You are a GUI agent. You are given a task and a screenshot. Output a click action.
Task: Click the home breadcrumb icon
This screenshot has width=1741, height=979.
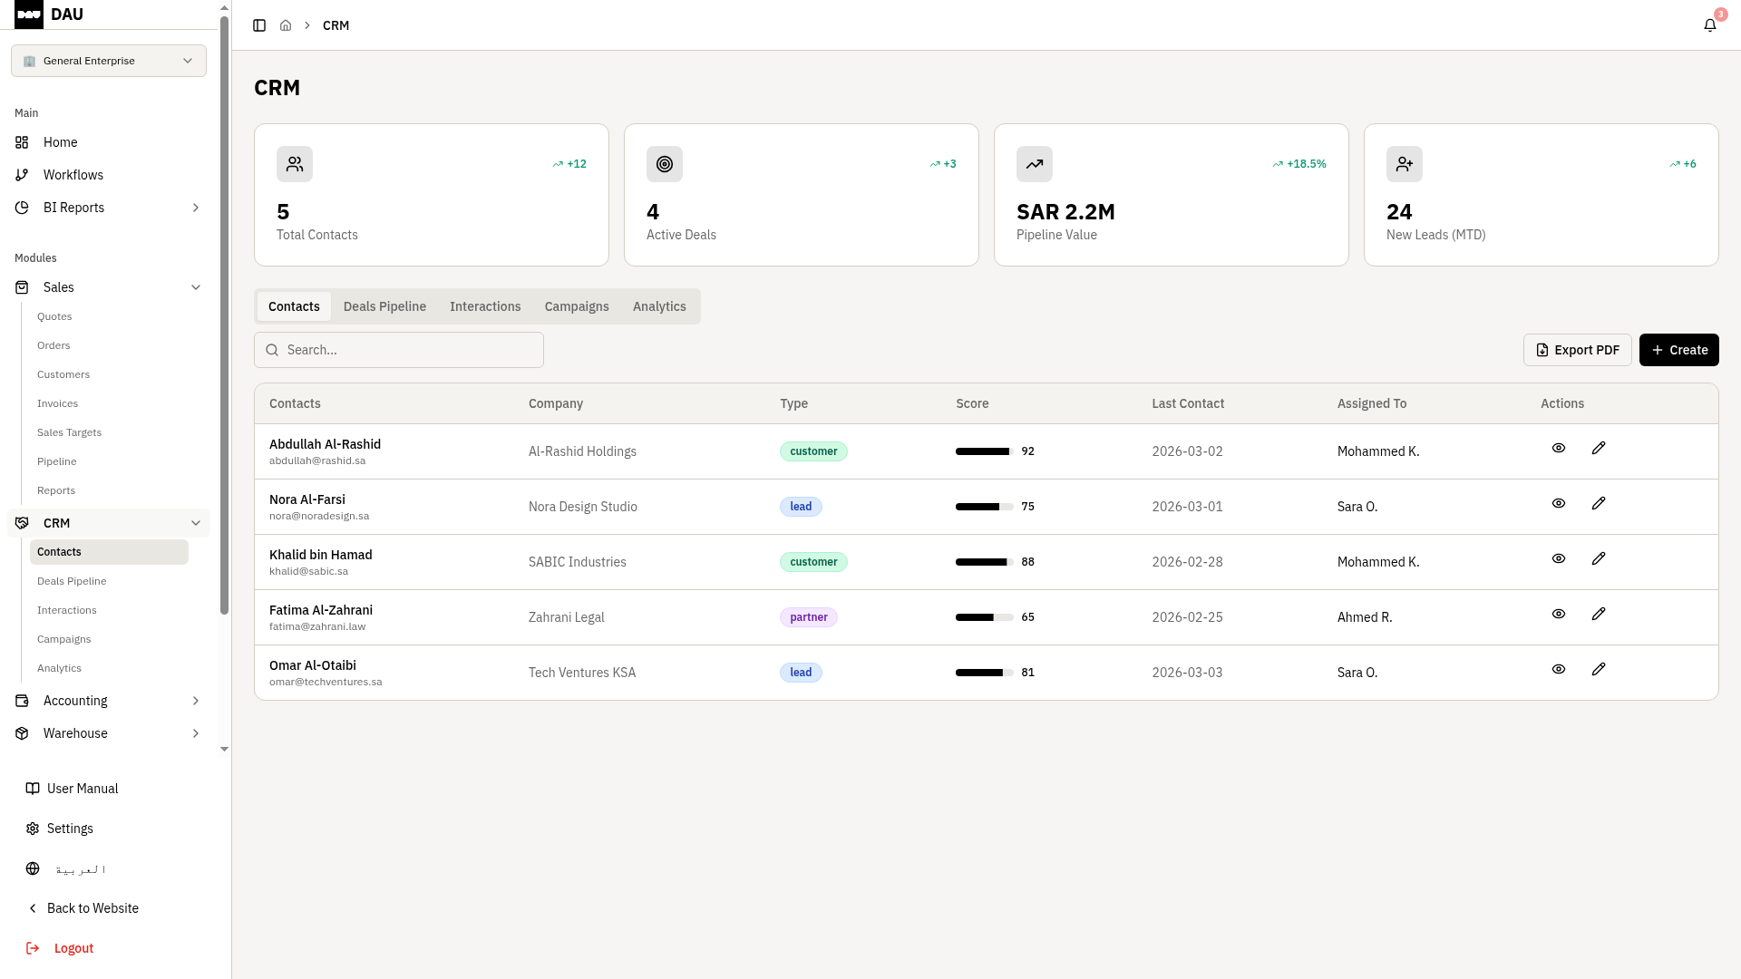[x=286, y=25]
